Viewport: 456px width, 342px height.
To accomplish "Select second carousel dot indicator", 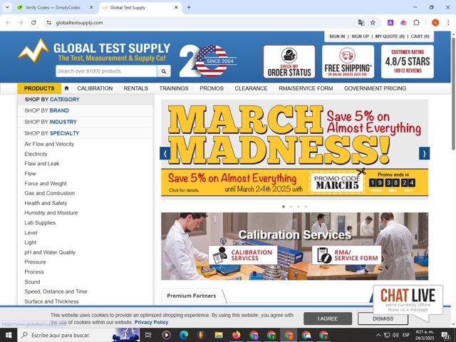I will coord(291,207).
